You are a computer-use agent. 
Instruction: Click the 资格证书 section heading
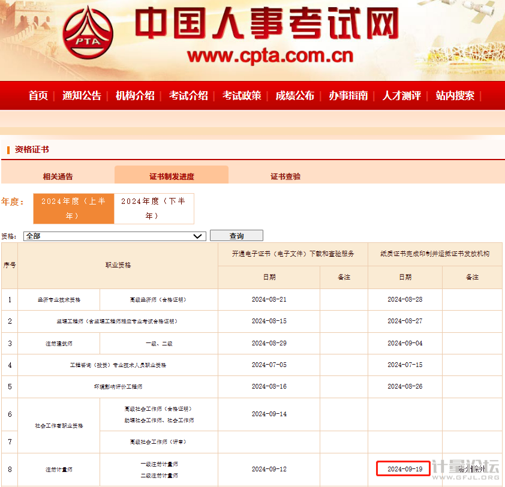point(32,149)
